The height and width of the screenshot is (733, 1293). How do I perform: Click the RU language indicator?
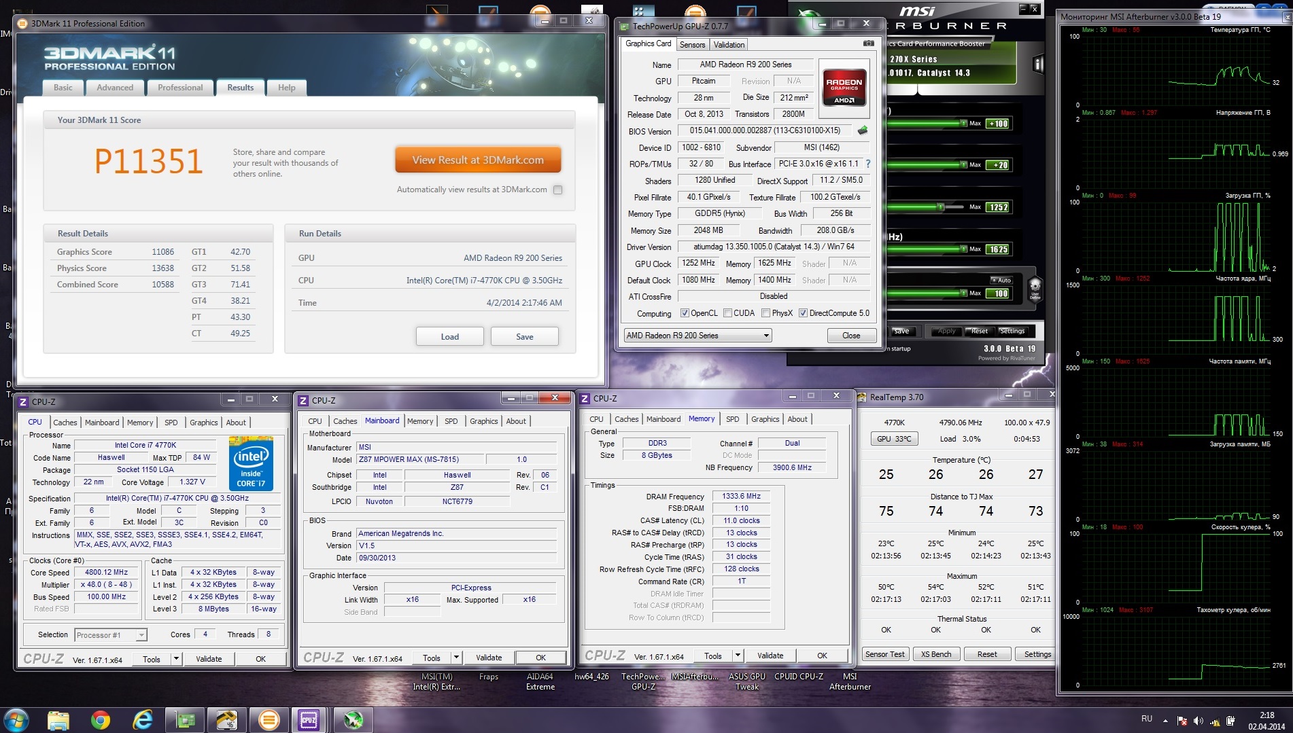point(1147,719)
